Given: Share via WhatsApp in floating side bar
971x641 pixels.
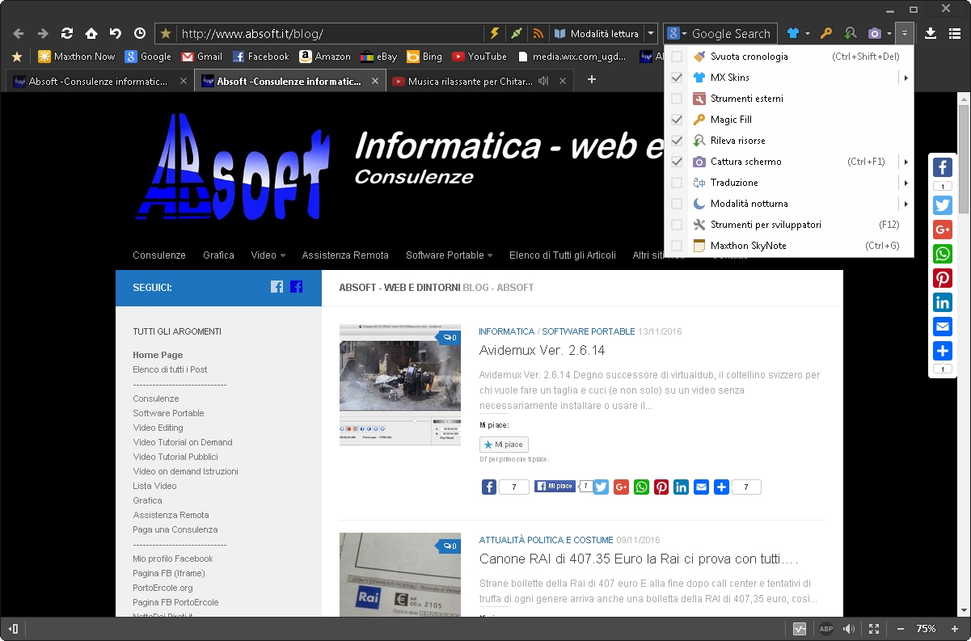Looking at the screenshot, I should click(x=943, y=254).
